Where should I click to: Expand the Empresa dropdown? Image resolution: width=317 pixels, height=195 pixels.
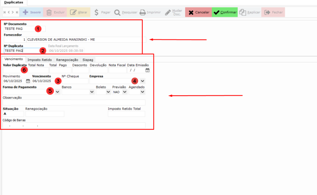142,81
